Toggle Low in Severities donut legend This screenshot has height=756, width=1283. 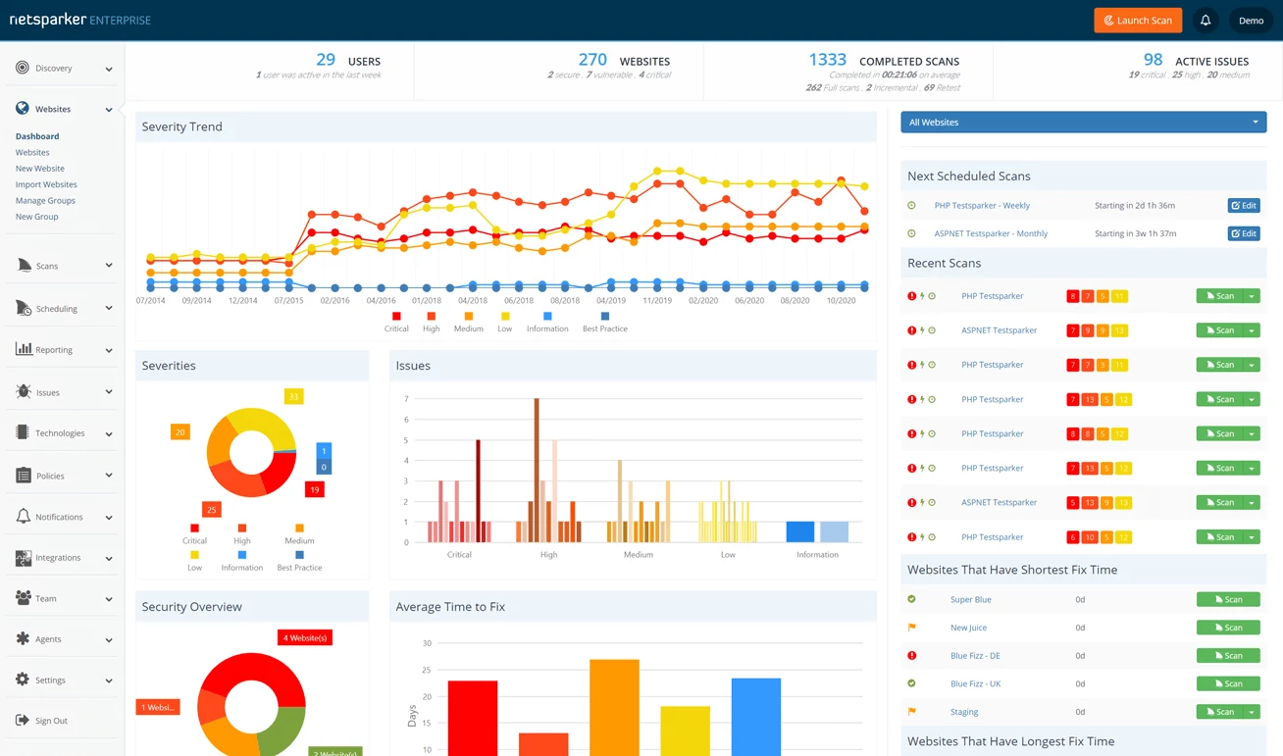coord(194,561)
